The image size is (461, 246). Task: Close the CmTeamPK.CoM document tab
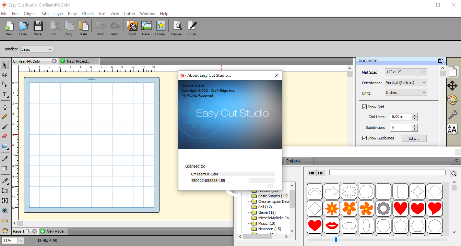54,61
